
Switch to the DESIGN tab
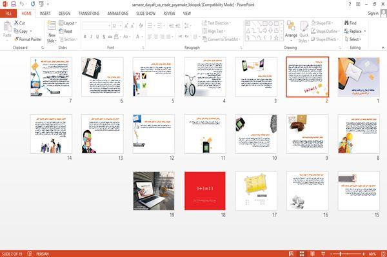coord(64,14)
